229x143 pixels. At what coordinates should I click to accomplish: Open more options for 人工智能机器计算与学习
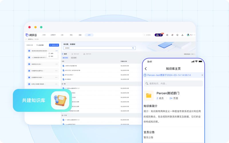tap(56, 57)
